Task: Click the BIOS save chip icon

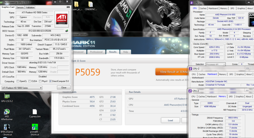Action: pos(67,31)
